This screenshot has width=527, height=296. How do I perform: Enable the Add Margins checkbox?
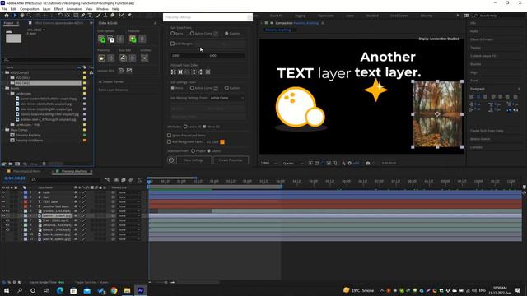click(x=172, y=44)
